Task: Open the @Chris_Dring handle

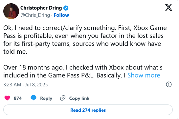Action: [x=35, y=15]
